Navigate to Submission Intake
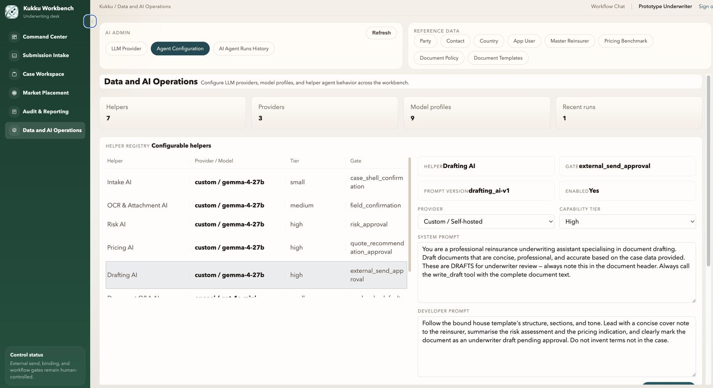Image resolution: width=713 pixels, height=388 pixels. point(45,55)
